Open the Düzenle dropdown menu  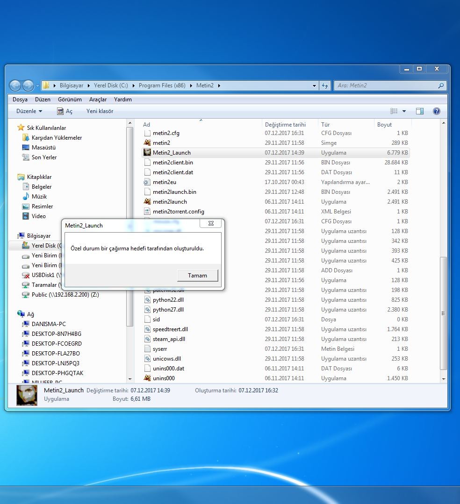29,111
